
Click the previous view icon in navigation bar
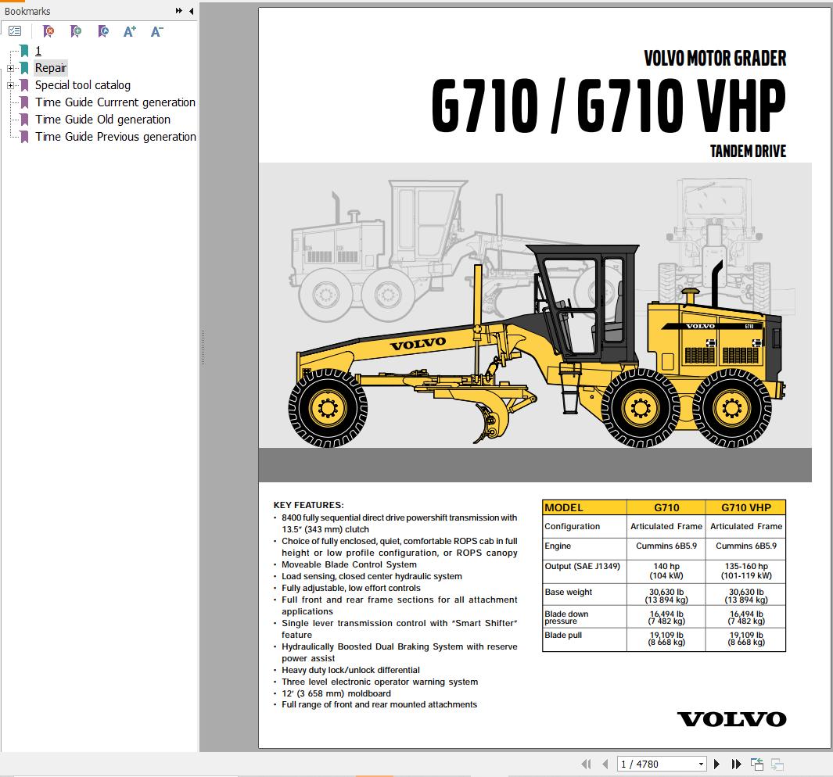pyautogui.click(x=757, y=764)
